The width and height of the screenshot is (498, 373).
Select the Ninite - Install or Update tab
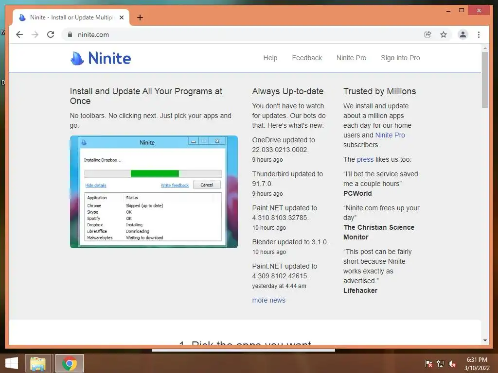coord(71,17)
